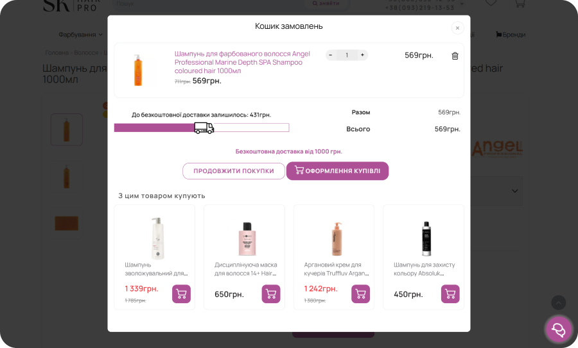
Task: Open the Аргановий крем для кучерів title link
Action: [x=337, y=269]
